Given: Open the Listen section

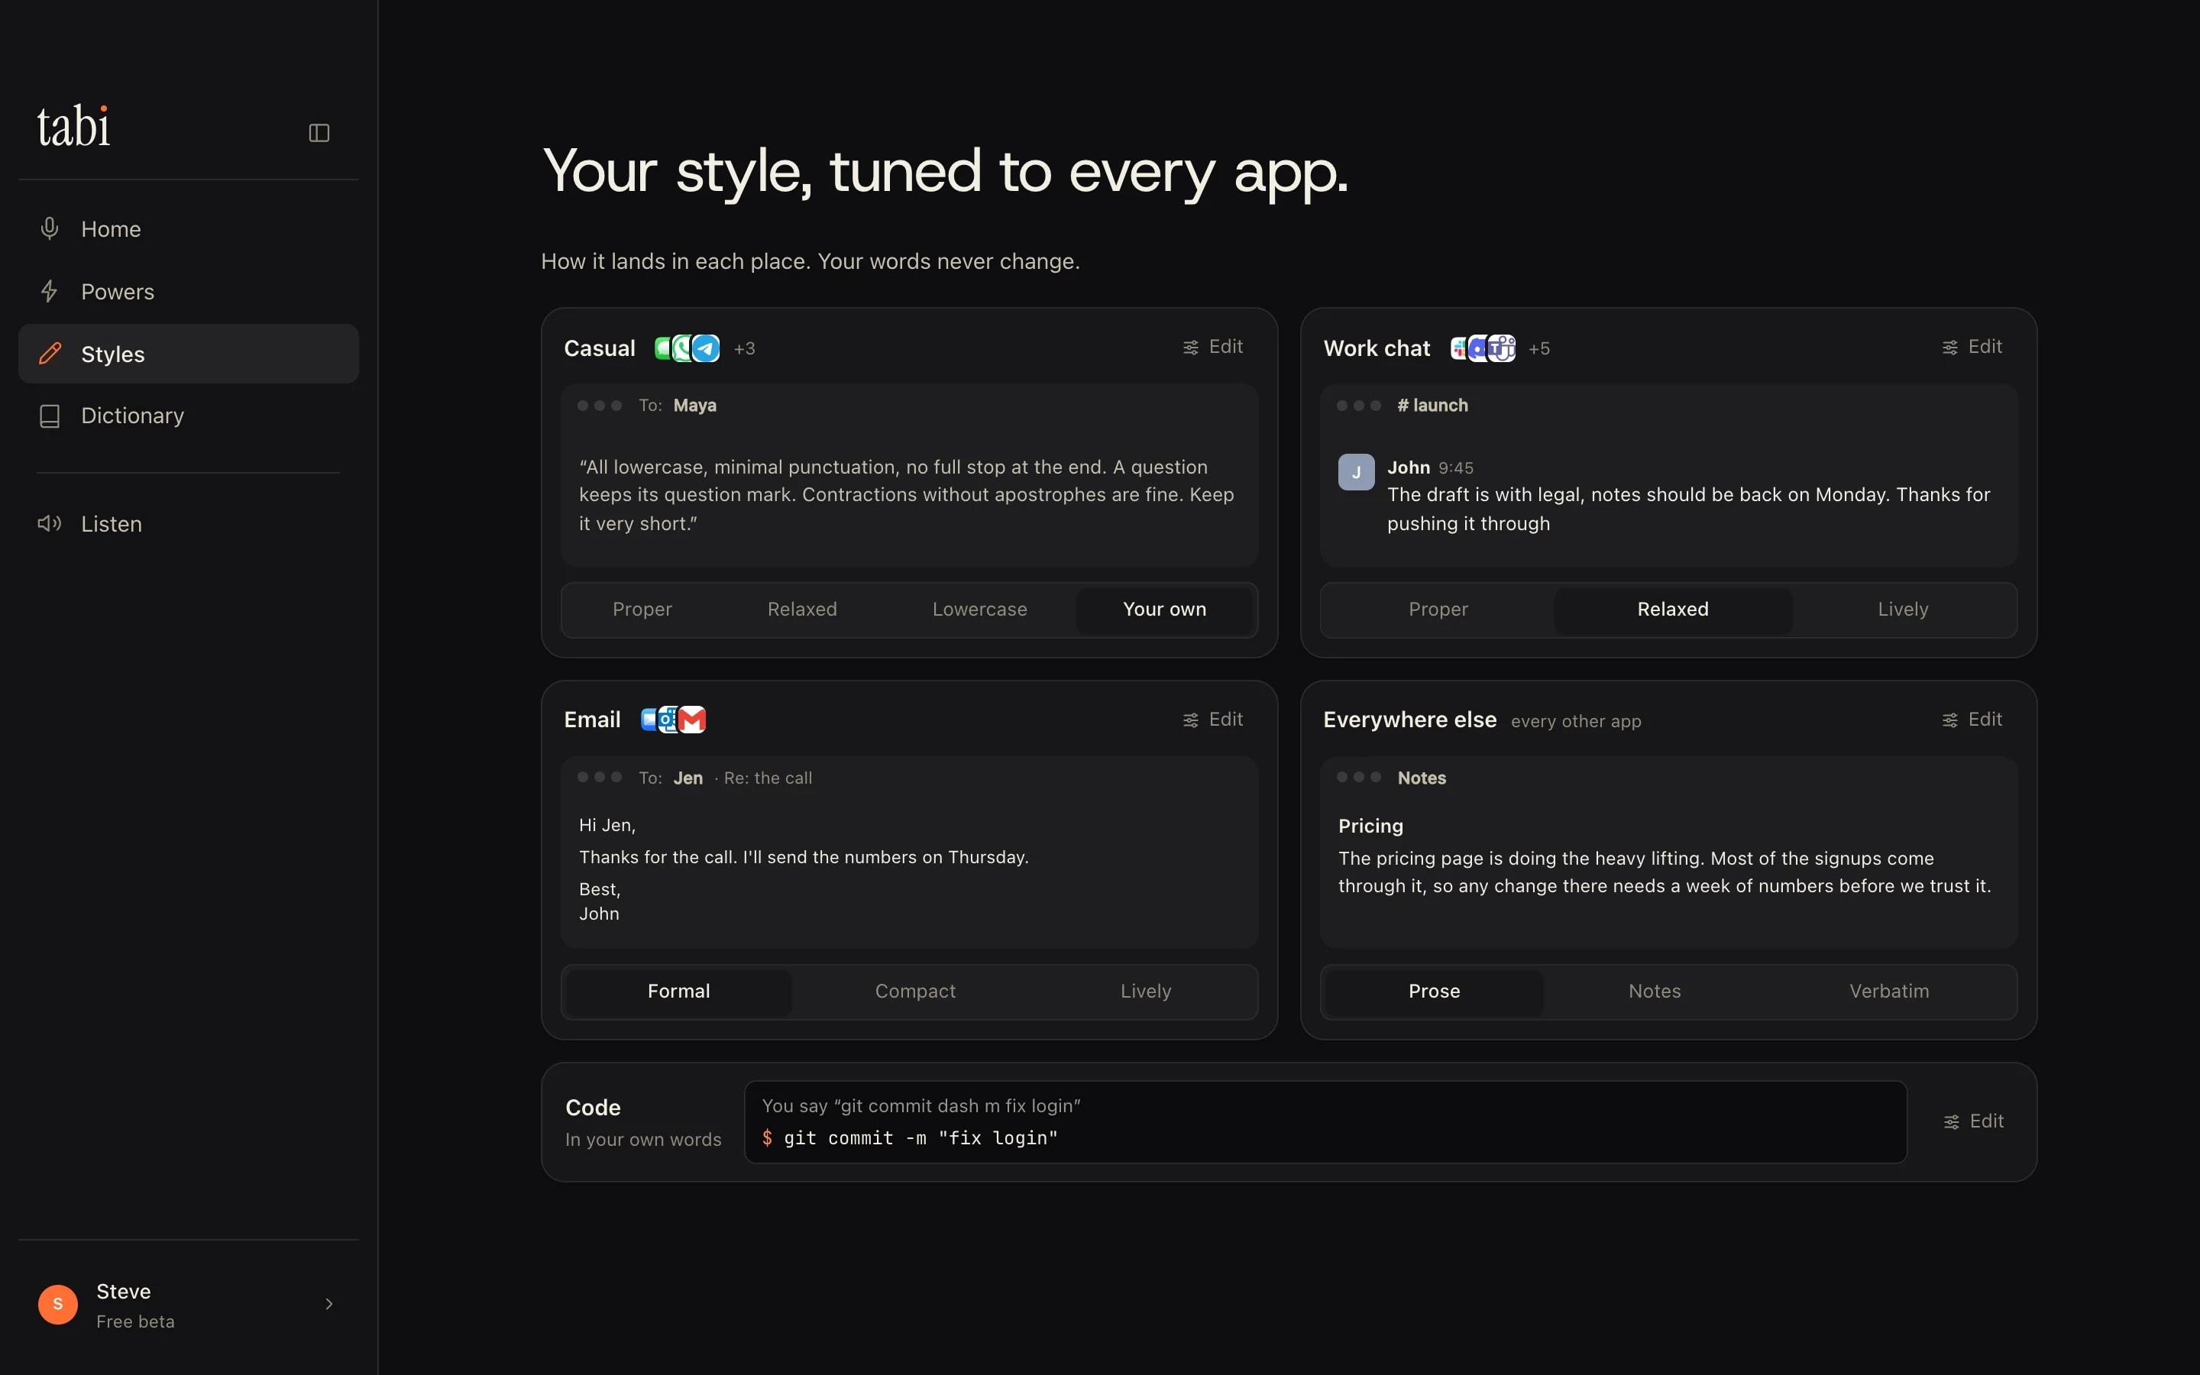Looking at the screenshot, I should (x=188, y=524).
